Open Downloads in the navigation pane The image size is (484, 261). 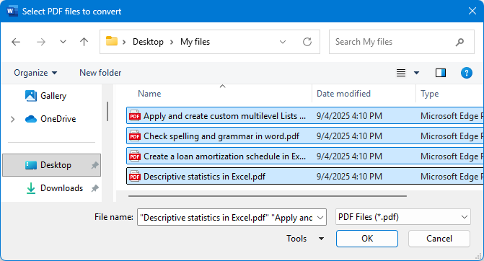coord(62,188)
